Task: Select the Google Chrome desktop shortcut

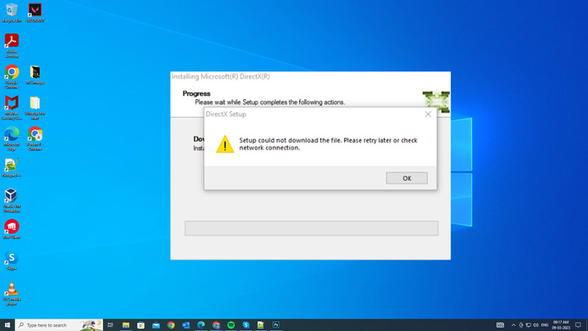Action: point(12,76)
